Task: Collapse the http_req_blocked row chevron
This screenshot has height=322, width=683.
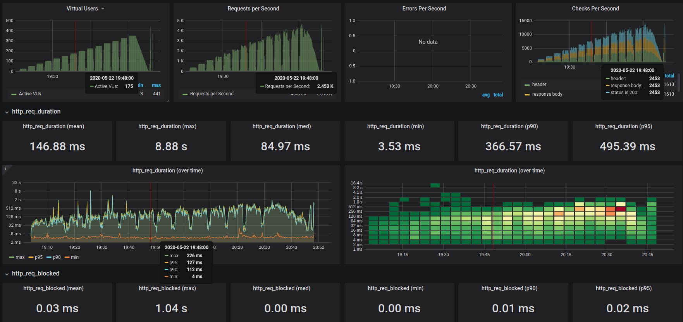Action: tap(7, 274)
